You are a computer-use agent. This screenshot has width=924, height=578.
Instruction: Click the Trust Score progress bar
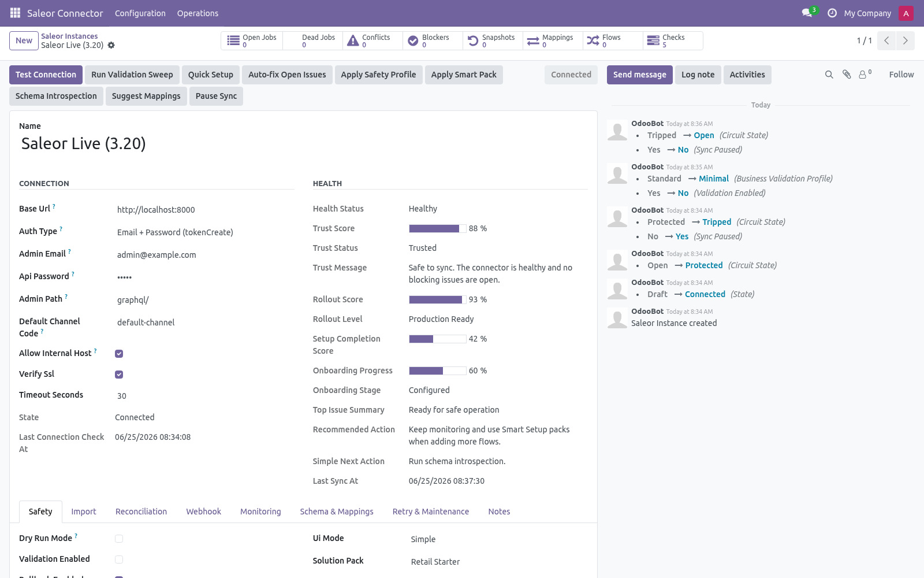(437, 228)
